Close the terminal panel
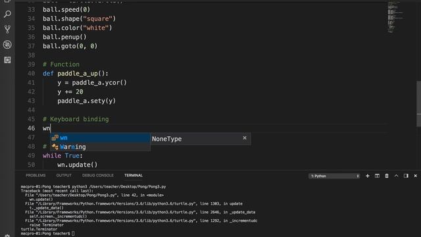Viewport: 421px width, 237px height. [x=415, y=176]
